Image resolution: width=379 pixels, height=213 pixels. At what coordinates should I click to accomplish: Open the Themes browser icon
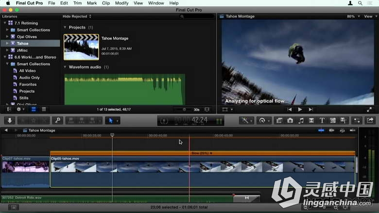(343, 120)
